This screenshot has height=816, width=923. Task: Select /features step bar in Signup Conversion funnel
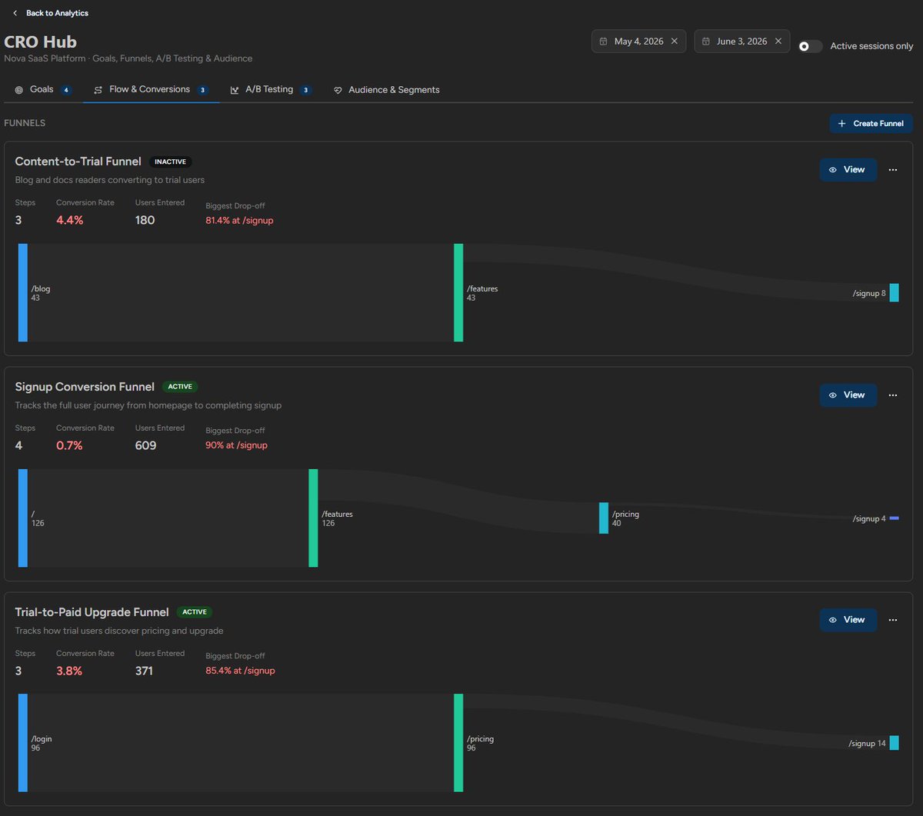(x=313, y=518)
